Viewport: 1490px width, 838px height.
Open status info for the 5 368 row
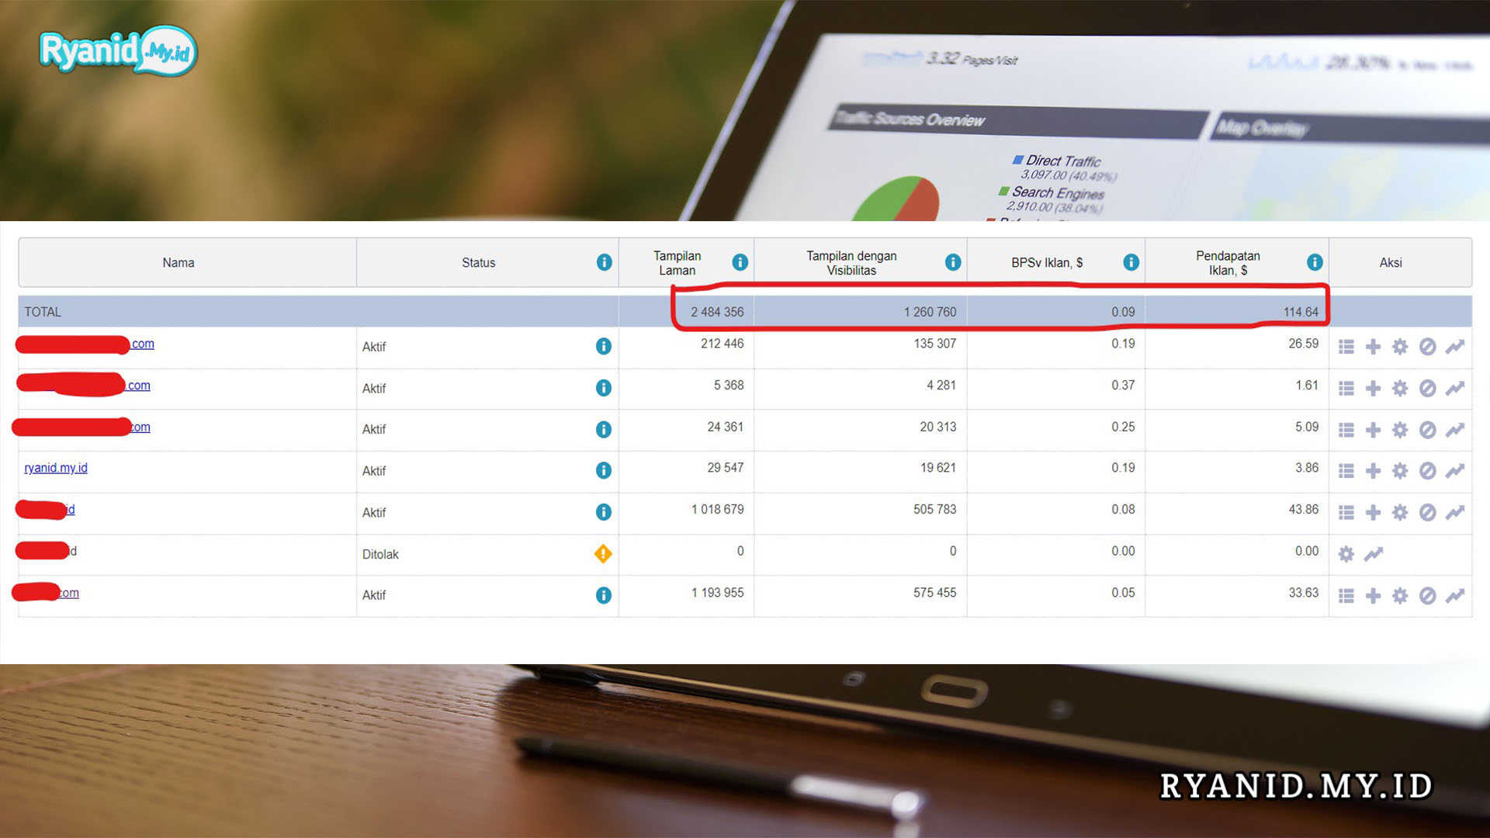pyautogui.click(x=603, y=388)
